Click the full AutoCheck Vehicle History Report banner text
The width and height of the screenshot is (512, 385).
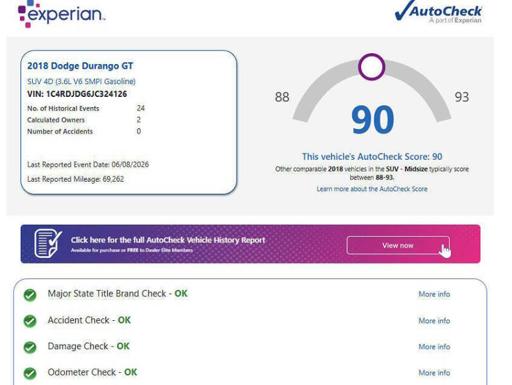(x=168, y=240)
